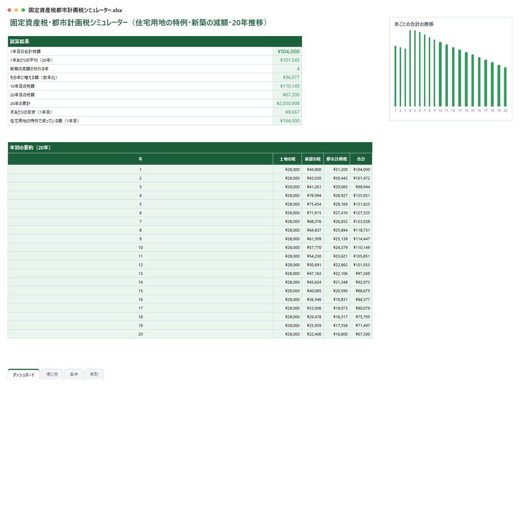Open the 使い方 sheet tab
This screenshot has width=520, height=520.
coord(52,374)
